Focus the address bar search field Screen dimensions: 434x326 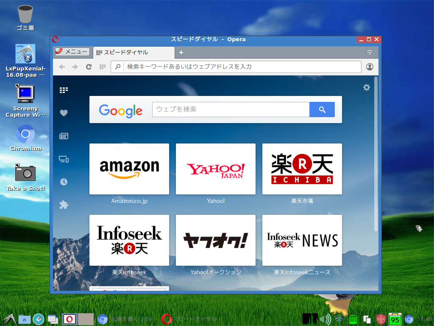[x=236, y=67]
